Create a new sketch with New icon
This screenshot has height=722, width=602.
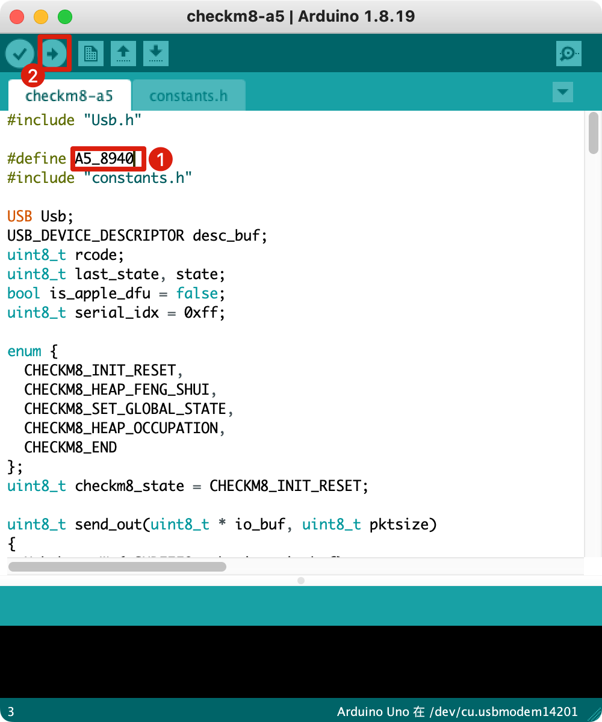click(x=91, y=54)
